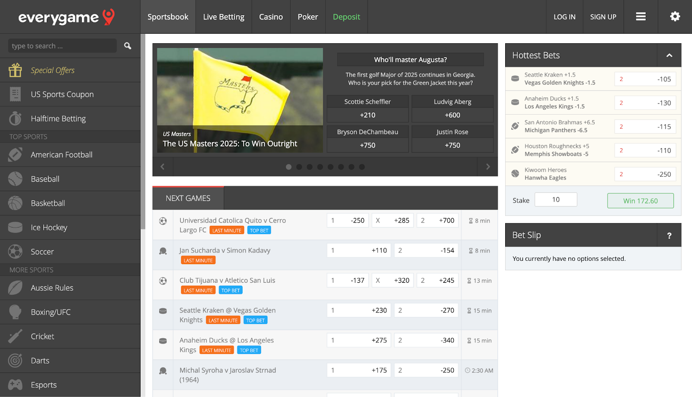Click the Win 172.60 button
Screen dimensions: 692x397
coord(640,201)
